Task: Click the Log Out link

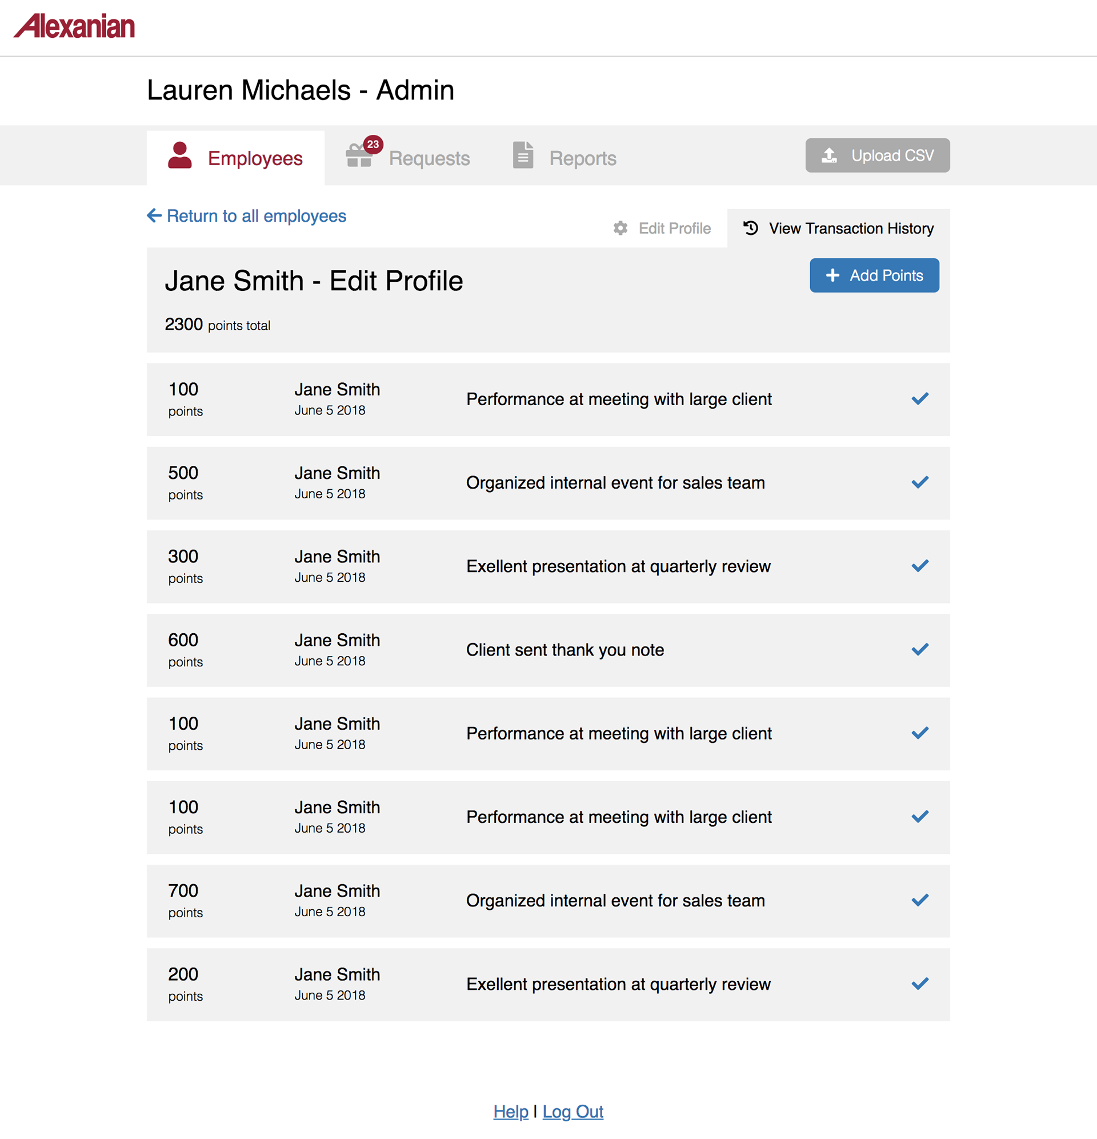Action: pyautogui.click(x=573, y=1112)
